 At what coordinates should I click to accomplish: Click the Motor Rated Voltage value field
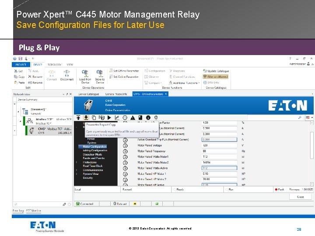(219, 145)
